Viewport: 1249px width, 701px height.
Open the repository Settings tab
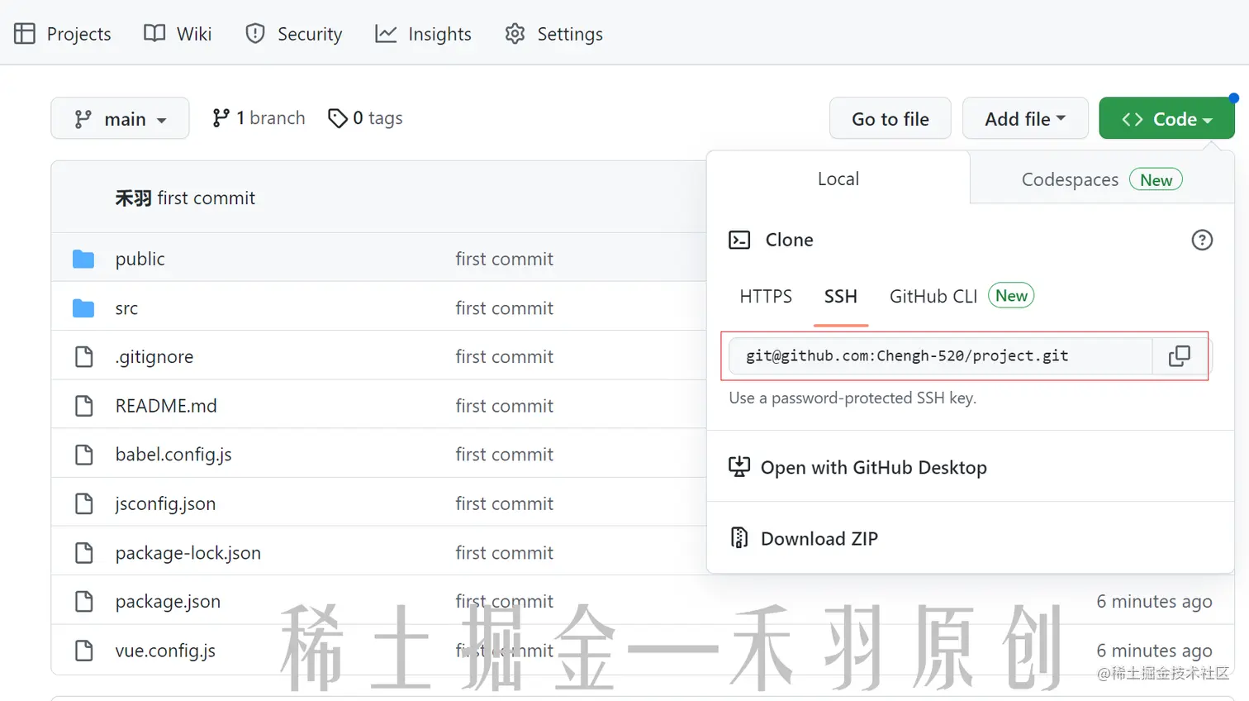[553, 34]
